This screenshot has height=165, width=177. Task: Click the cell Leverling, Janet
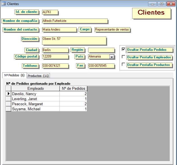tap(35, 99)
